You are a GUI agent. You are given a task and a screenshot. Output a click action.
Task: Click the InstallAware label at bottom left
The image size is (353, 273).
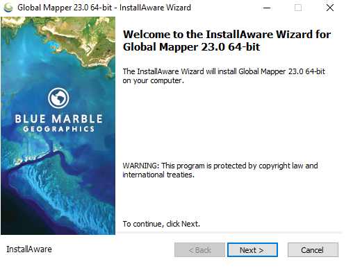click(29, 249)
